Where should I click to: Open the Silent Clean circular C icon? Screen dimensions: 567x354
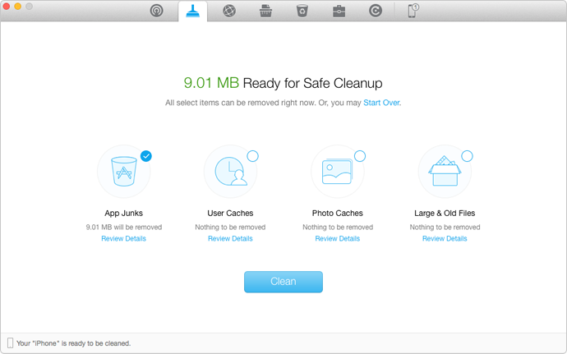tap(376, 11)
